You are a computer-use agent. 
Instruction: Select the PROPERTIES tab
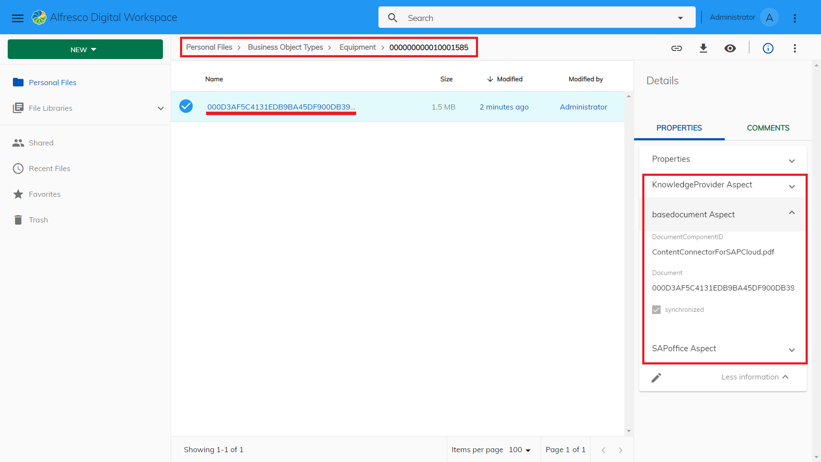click(679, 128)
